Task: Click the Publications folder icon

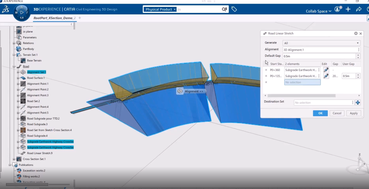Action: click(x=15, y=165)
